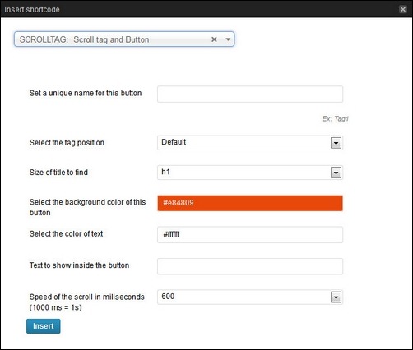The height and width of the screenshot is (350, 413).
Task: Click the 'h1' value in title size select
Action: 165,172
